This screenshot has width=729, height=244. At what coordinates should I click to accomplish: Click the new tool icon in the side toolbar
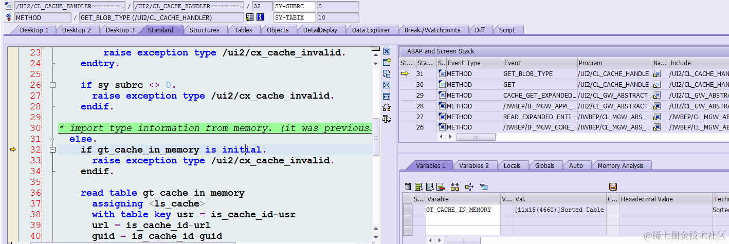pos(387,62)
